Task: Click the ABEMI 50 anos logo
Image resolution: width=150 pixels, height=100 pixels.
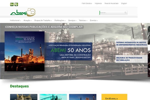Action: pos(23,12)
